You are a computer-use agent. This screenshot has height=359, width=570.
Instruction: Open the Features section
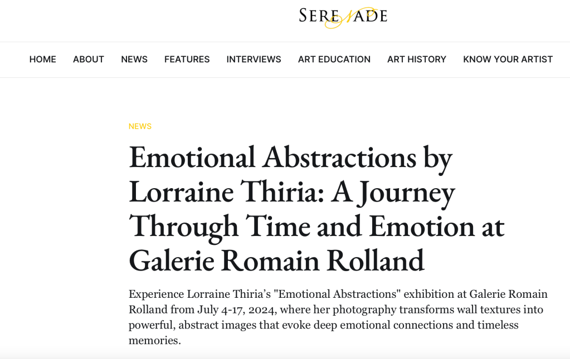(187, 60)
